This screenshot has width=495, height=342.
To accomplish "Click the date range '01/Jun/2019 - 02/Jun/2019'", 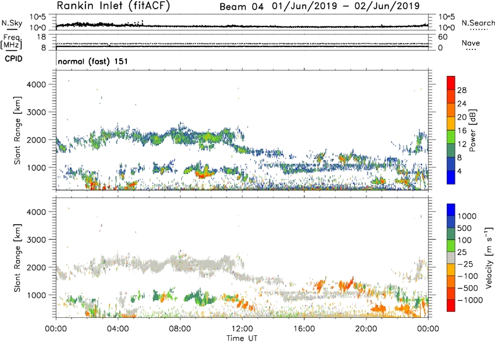I will coord(346,6).
